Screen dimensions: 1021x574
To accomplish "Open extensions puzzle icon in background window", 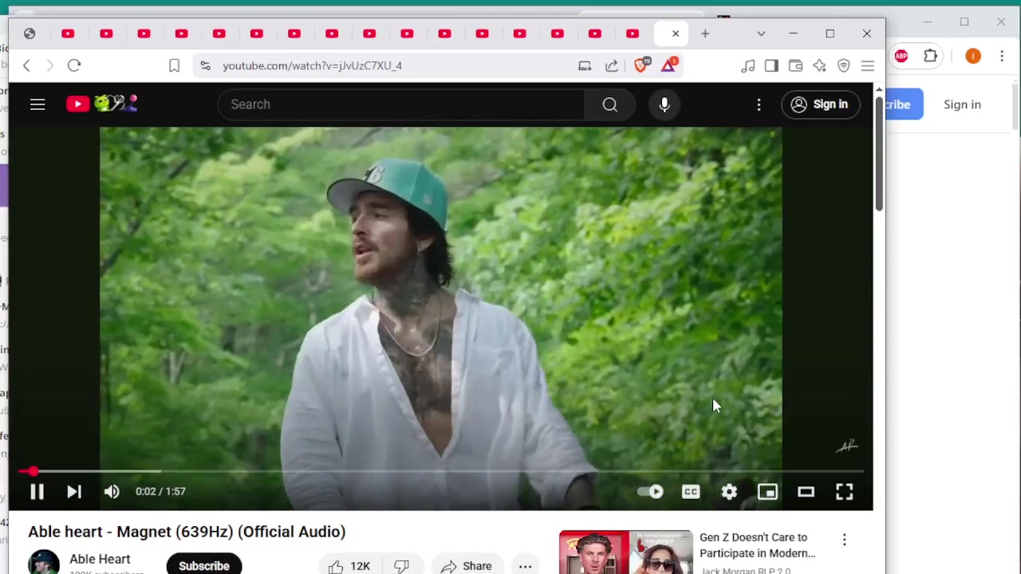I will [930, 56].
